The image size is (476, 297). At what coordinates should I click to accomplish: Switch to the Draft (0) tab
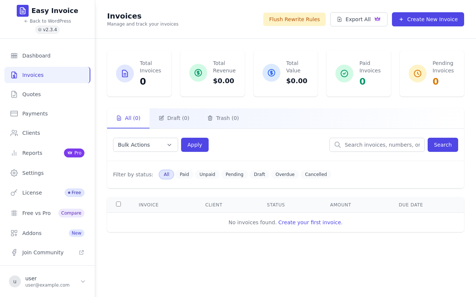click(174, 118)
